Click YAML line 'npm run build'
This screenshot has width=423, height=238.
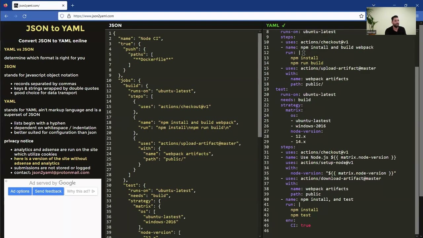point(307,63)
